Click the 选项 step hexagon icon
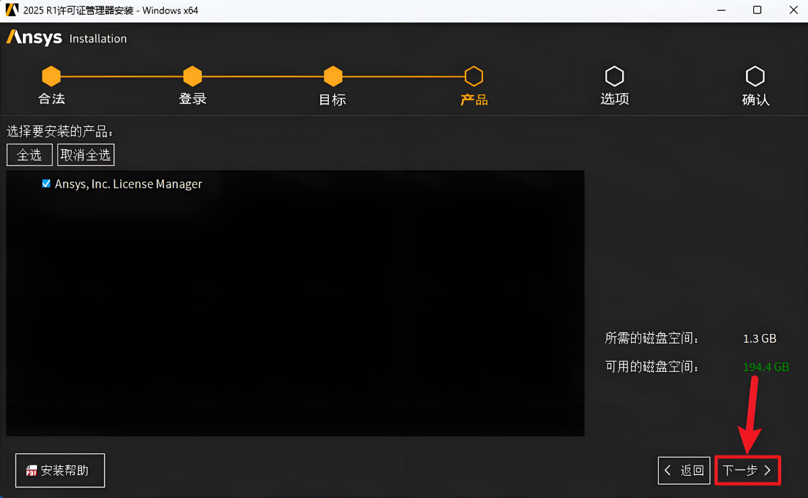 614,76
